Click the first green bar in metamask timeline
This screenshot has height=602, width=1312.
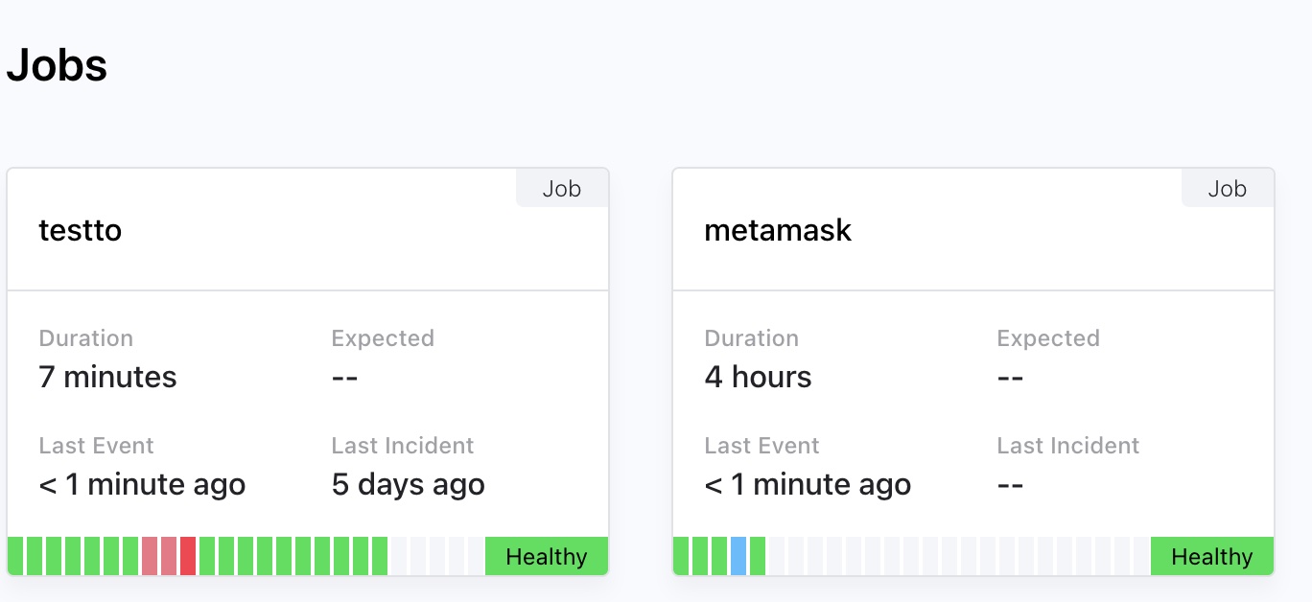(x=681, y=556)
